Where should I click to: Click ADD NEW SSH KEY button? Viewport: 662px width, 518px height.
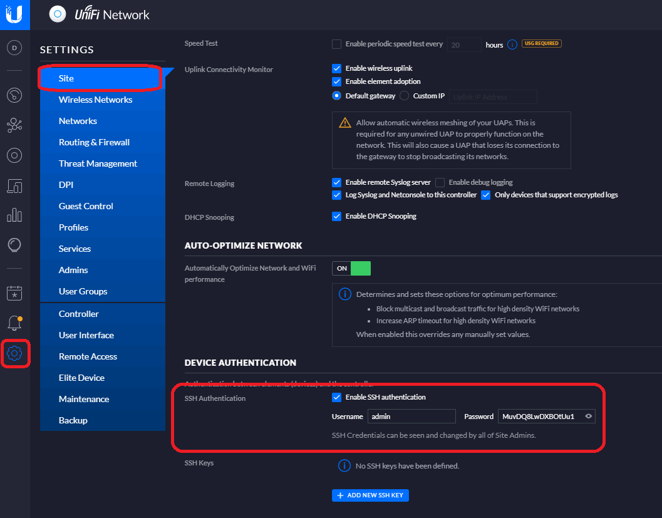370,495
